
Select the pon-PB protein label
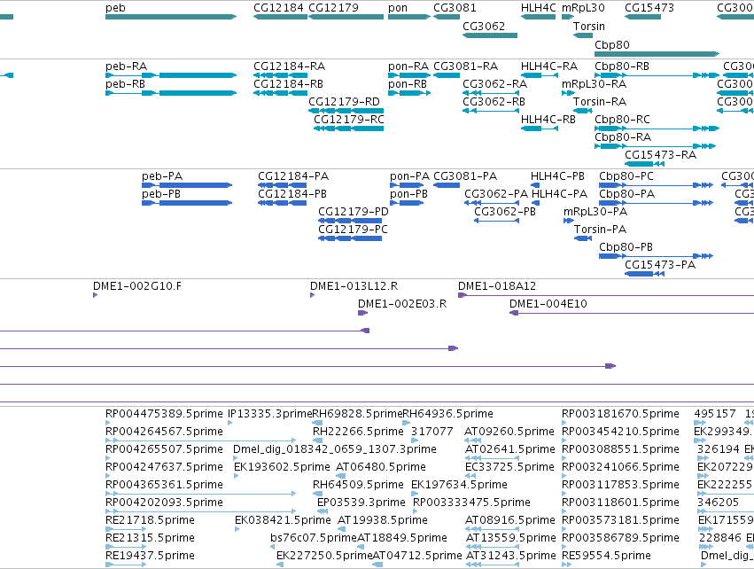pos(408,194)
